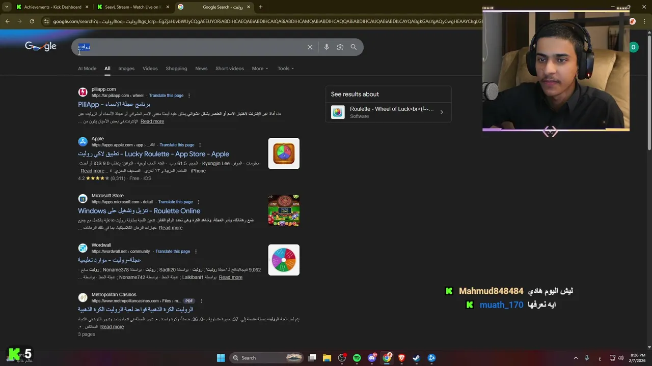Viewport: 652px width, 366px height.
Task: Switch to the Shopping tab
Action: (x=176, y=69)
